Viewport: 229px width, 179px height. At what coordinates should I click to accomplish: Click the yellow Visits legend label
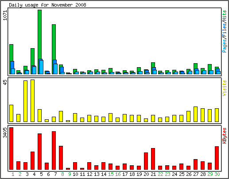pyautogui.click(x=225, y=88)
